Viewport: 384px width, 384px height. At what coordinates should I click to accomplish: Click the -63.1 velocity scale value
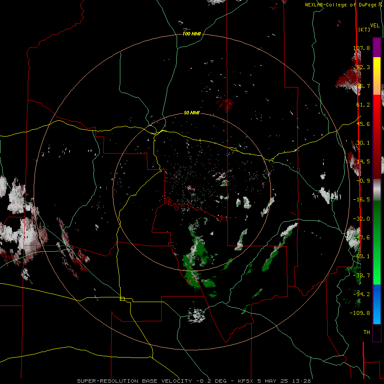[361, 256]
